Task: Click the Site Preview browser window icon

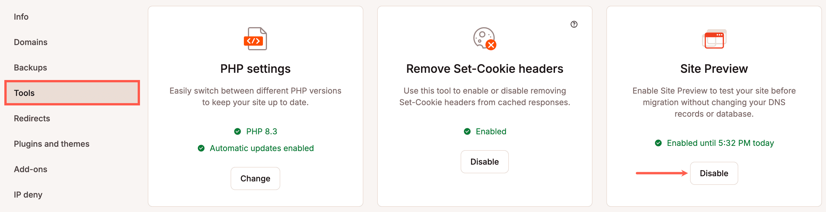Action: coord(714,39)
